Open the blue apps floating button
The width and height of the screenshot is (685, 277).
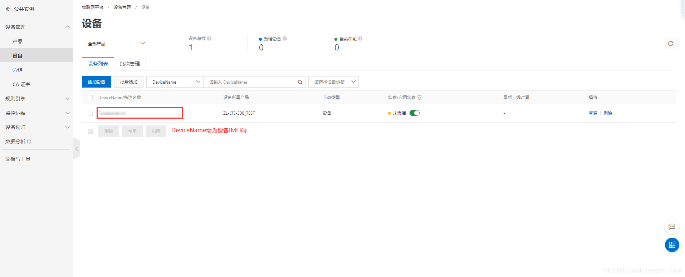pos(672,245)
